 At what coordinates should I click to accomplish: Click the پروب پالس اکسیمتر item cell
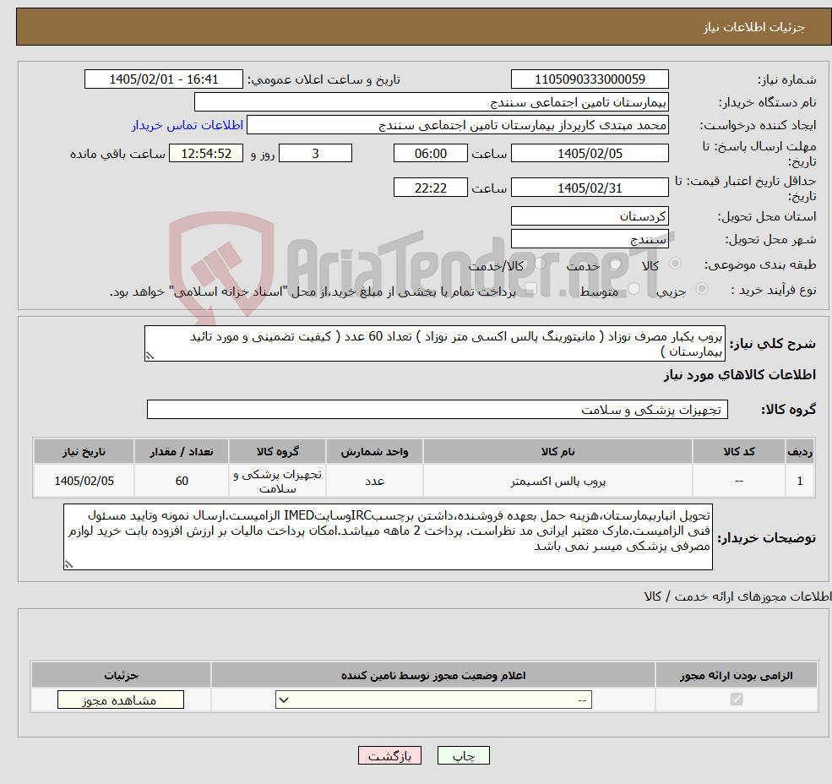pos(557,481)
